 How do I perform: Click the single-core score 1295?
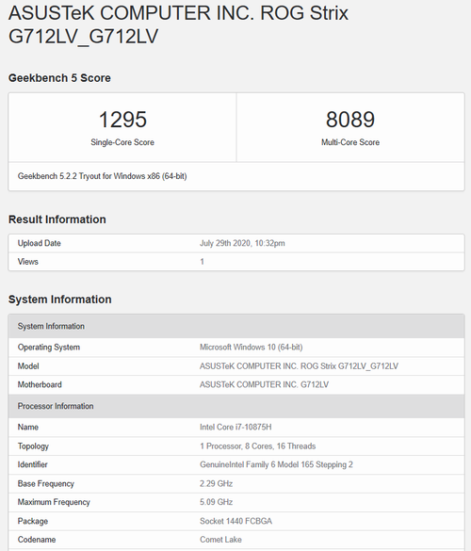tap(122, 120)
